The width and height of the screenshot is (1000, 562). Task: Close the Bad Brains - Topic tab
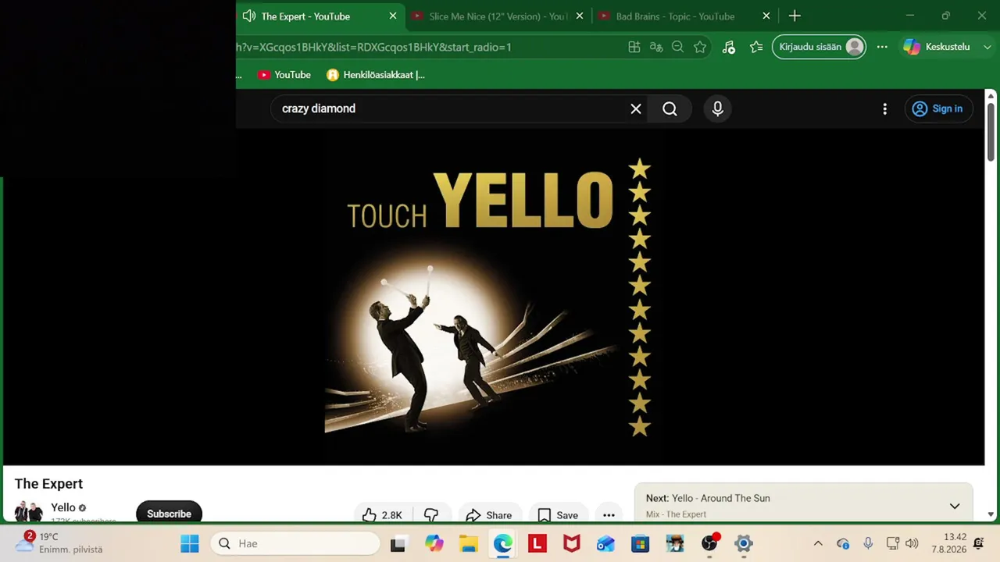[766, 16]
